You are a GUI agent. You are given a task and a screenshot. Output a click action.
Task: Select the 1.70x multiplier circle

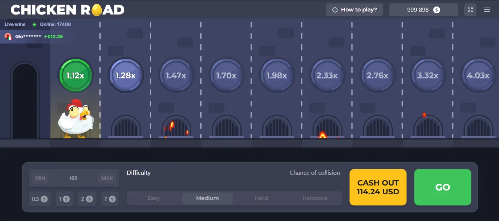[226, 75]
